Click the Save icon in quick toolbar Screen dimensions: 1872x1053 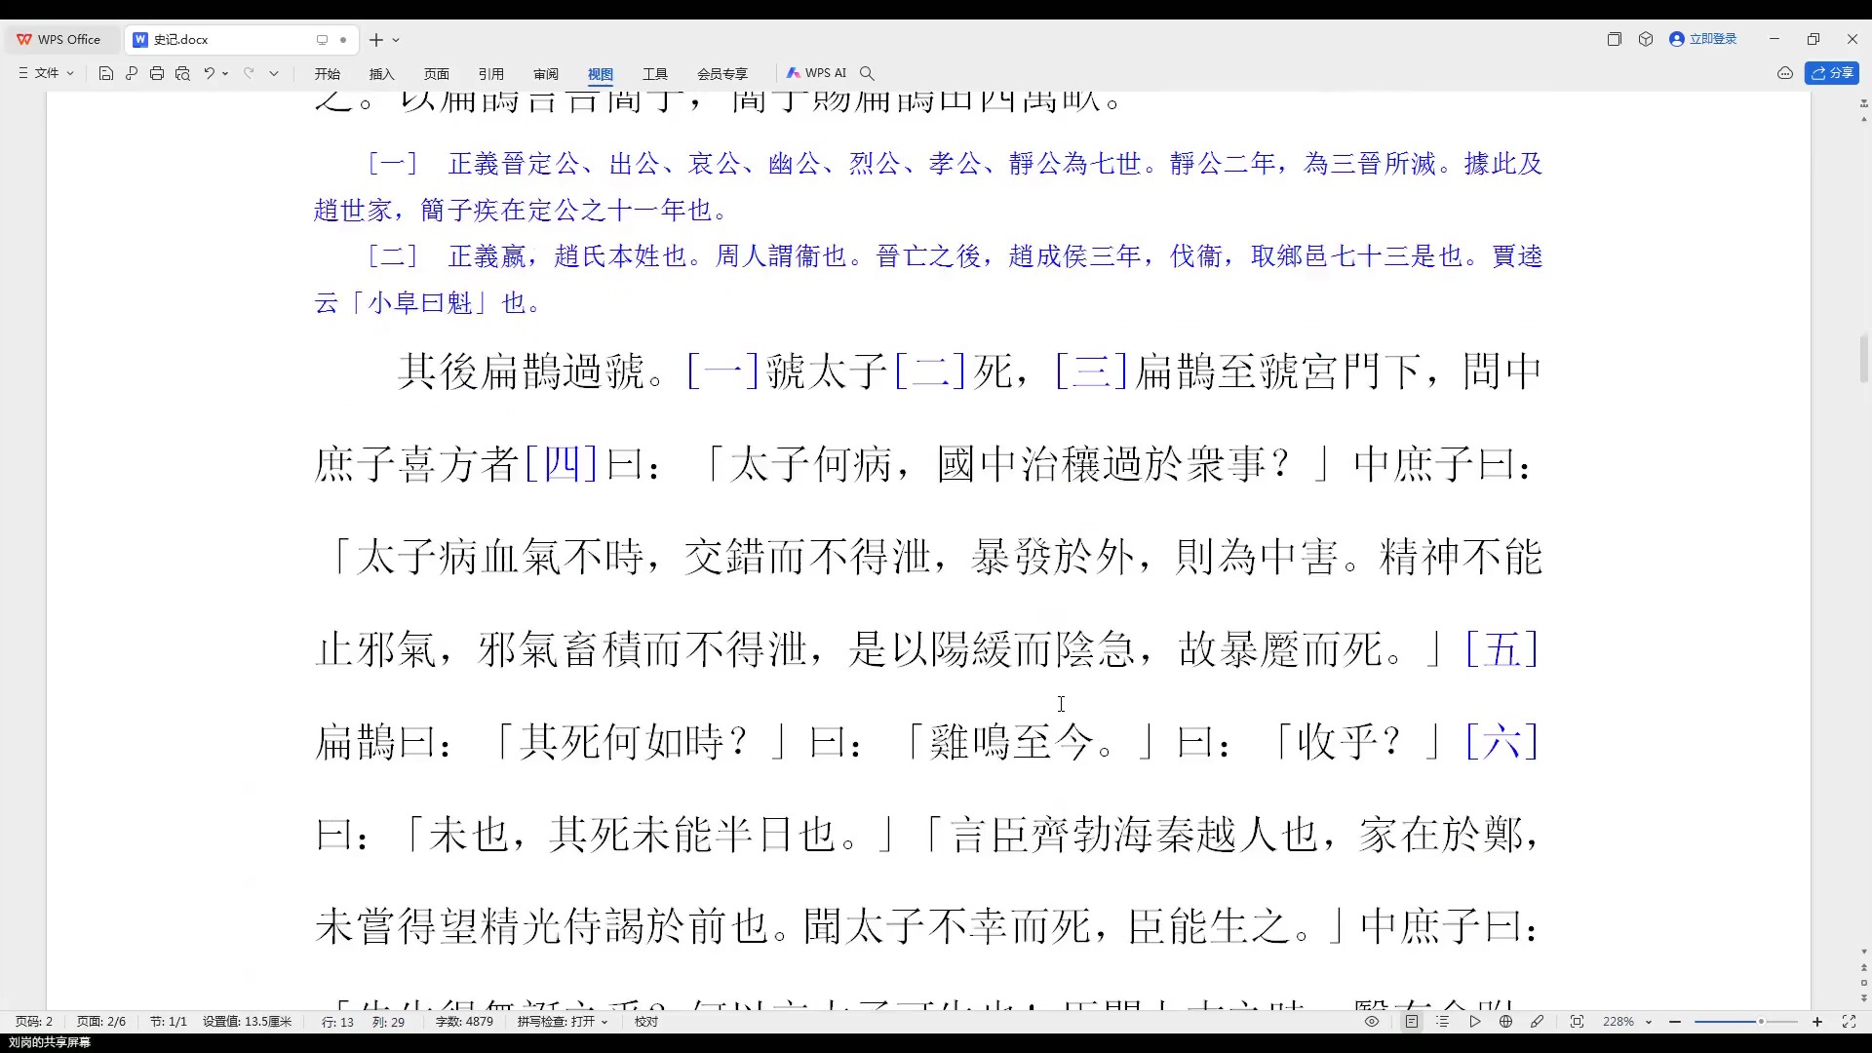[x=106, y=73]
